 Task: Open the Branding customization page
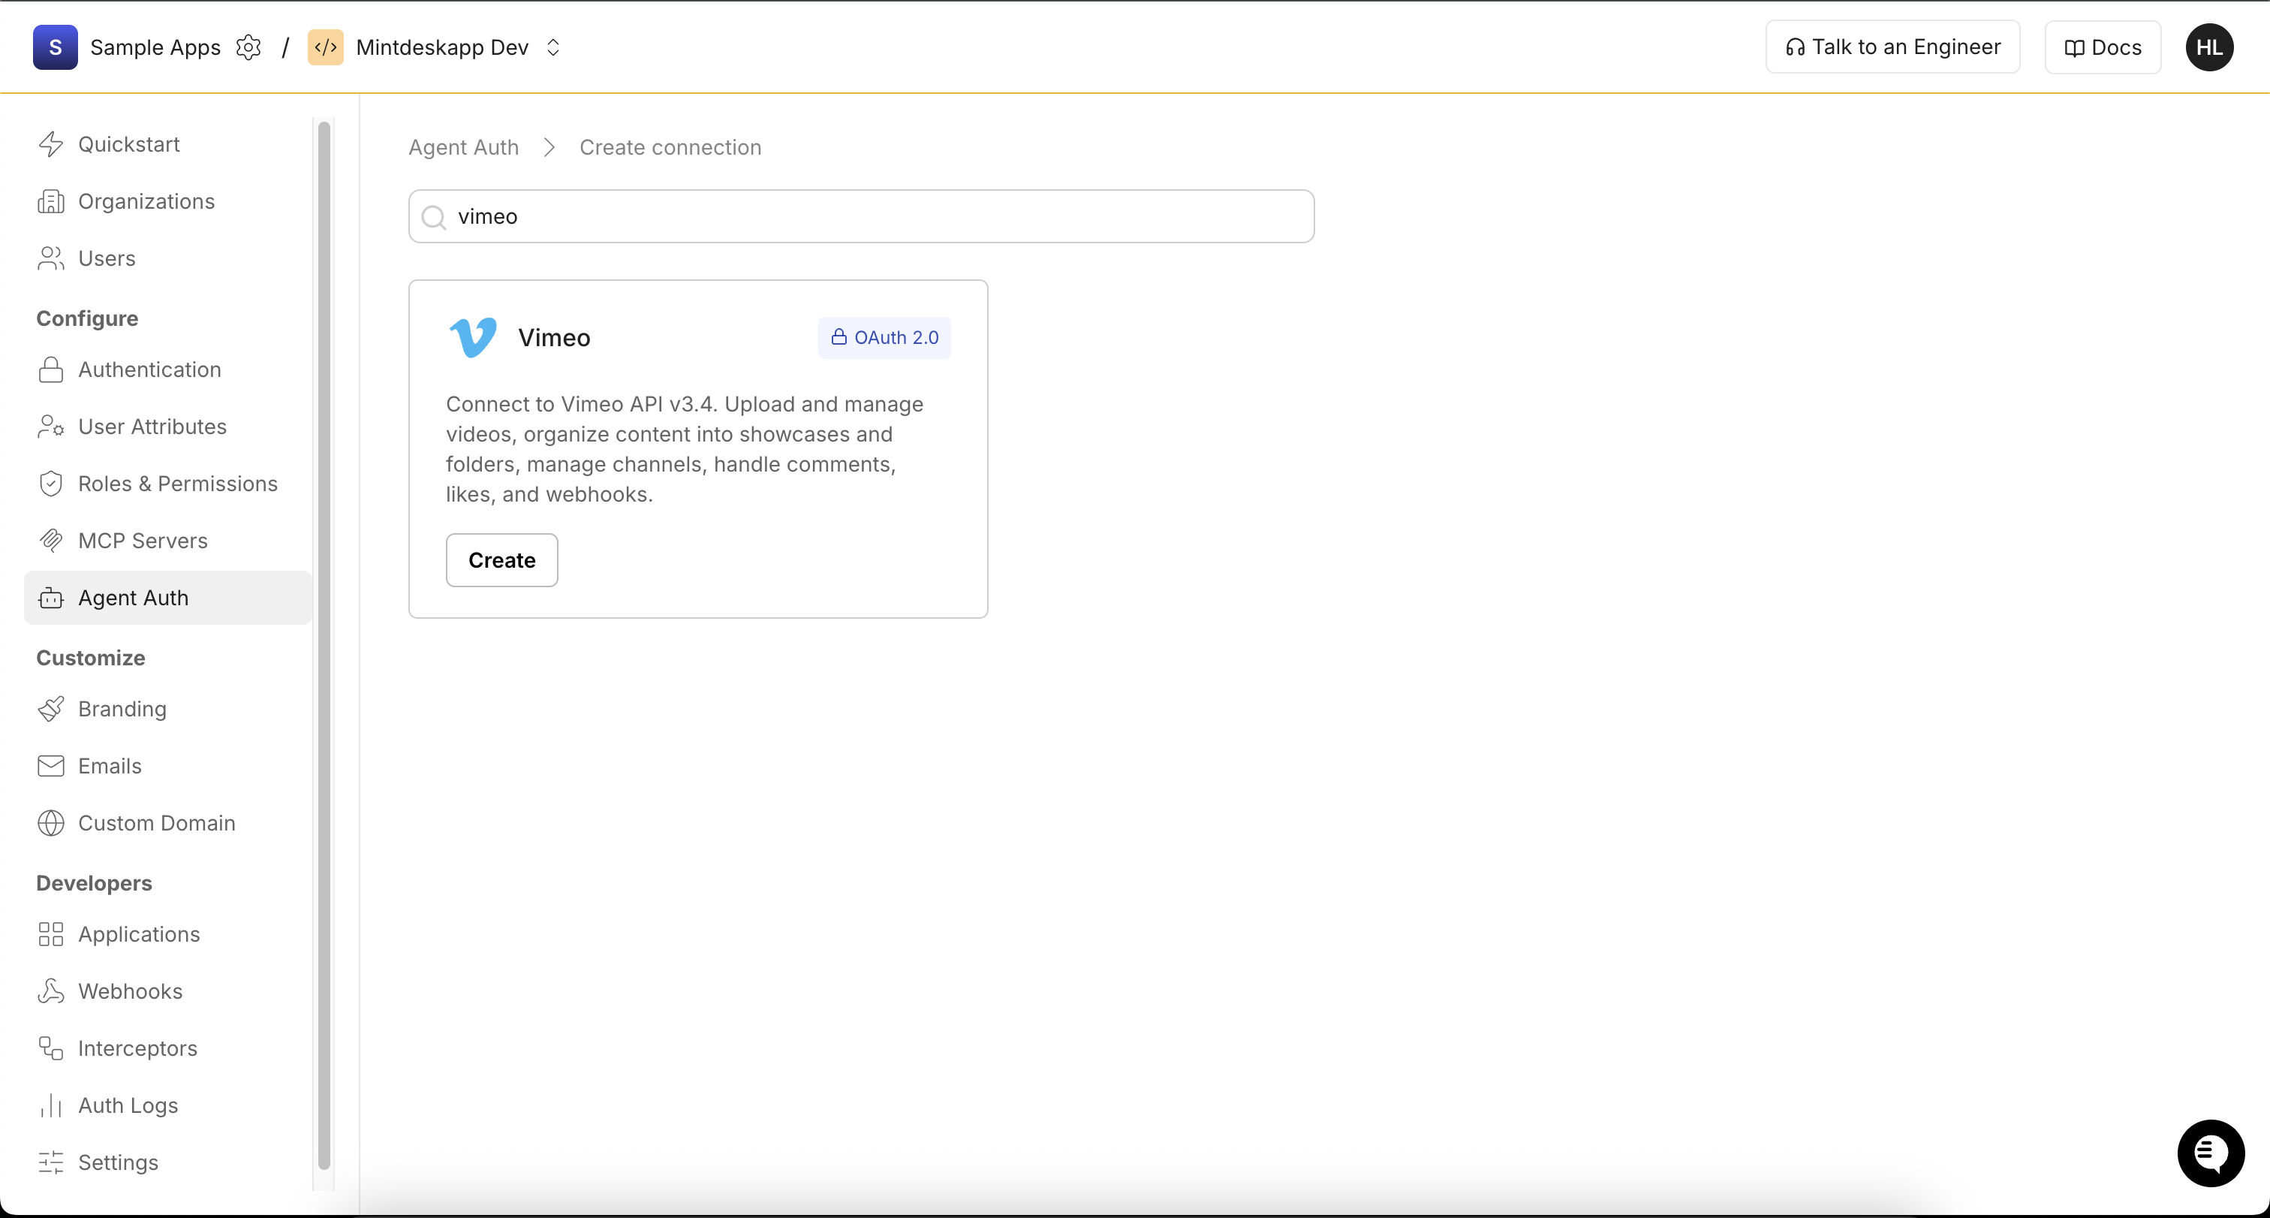point(122,709)
